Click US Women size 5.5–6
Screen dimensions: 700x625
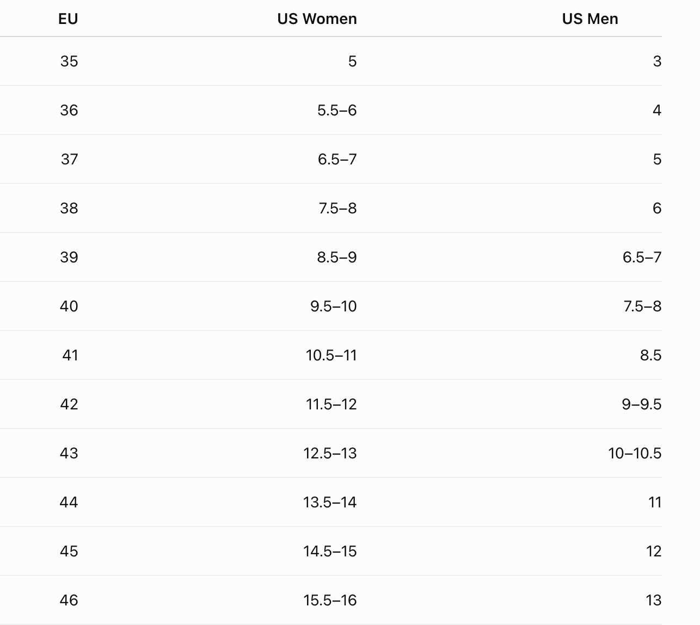click(337, 110)
